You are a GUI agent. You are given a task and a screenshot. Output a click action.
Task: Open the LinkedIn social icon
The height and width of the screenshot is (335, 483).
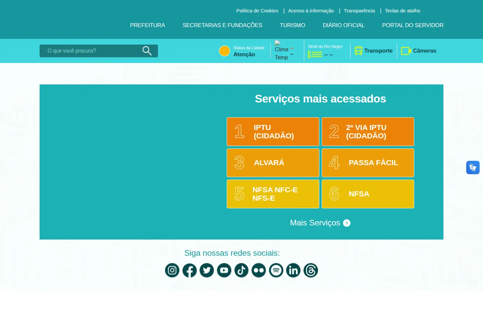(293, 270)
